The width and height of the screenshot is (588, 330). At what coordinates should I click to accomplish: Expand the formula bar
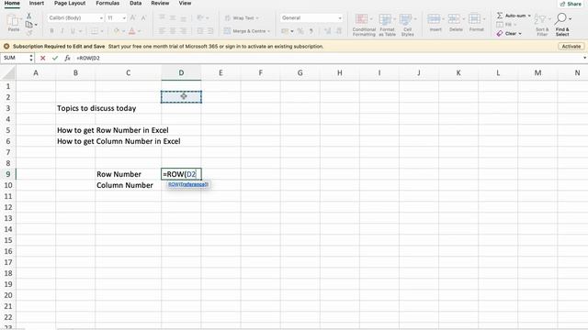click(x=584, y=58)
